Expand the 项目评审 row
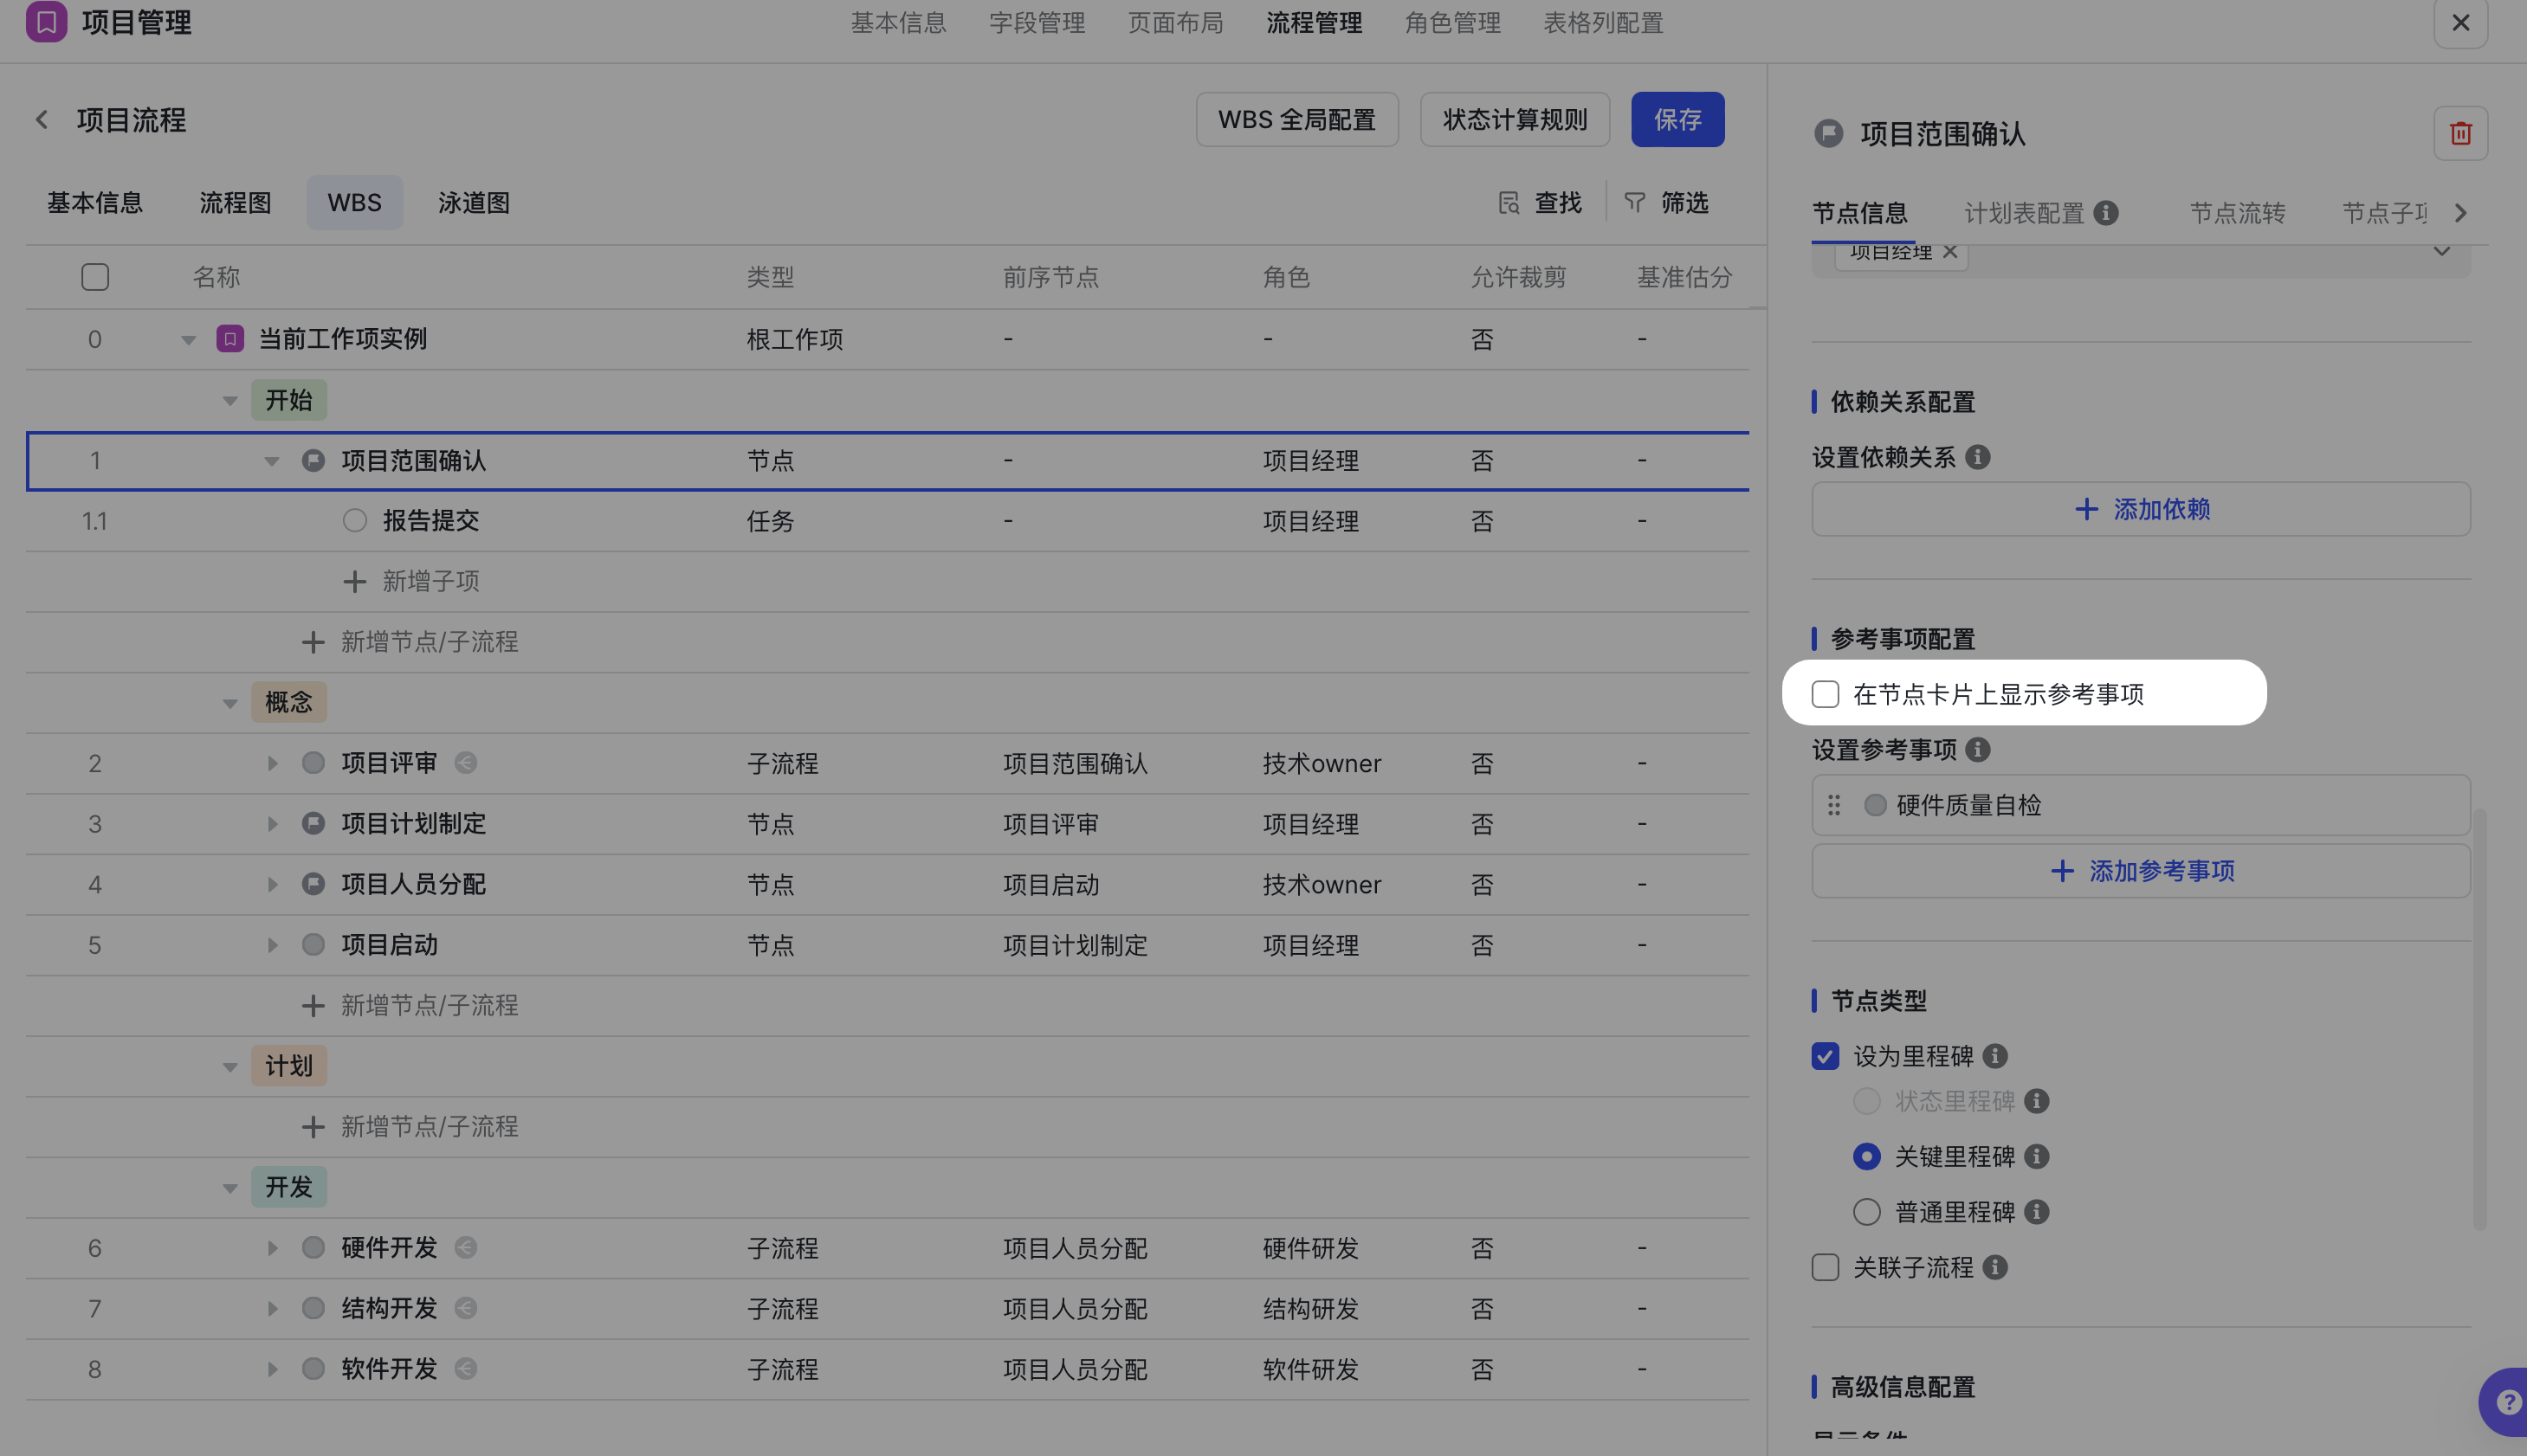The height and width of the screenshot is (1456, 2527). pos(272,763)
